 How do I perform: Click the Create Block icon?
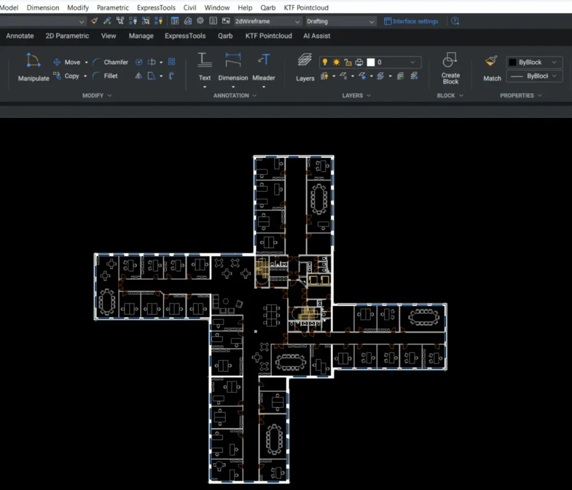(x=450, y=60)
